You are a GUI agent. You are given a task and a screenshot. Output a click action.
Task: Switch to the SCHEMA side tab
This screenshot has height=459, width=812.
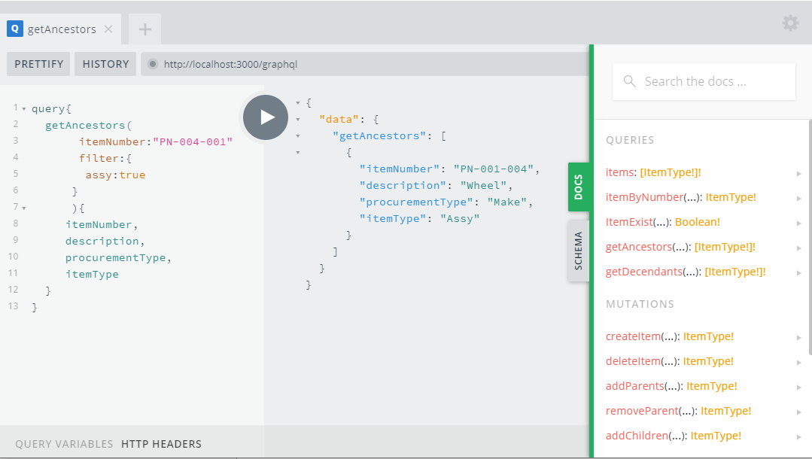pos(578,251)
